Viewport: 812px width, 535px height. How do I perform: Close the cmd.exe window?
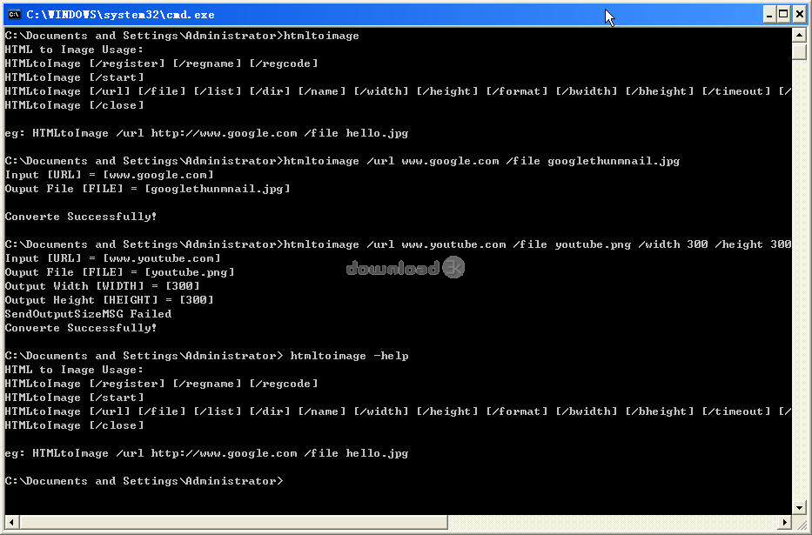click(x=800, y=14)
